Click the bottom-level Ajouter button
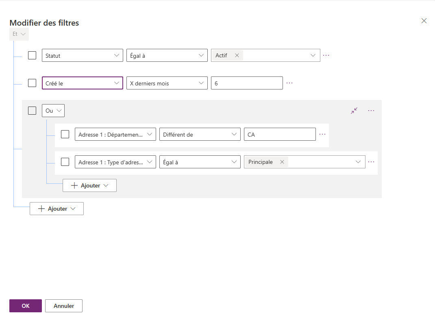 (57, 208)
